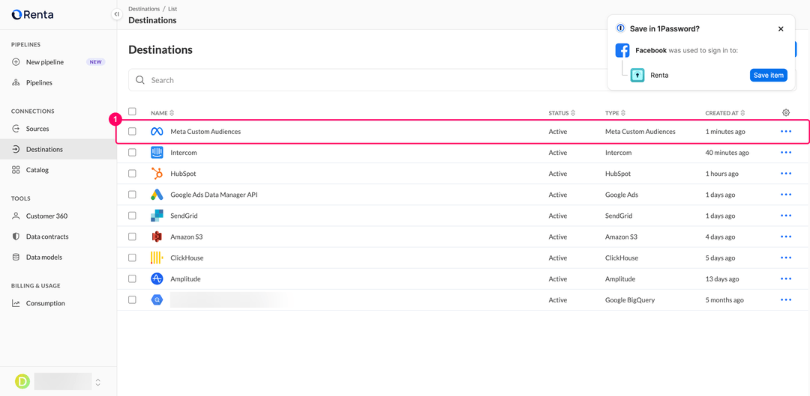This screenshot has width=810, height=396.
Task: Click Save item in 1Password popup
Action: (x=769, y=76)
